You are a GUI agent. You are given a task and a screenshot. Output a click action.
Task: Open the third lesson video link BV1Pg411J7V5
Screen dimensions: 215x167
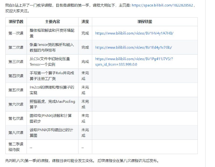click(134, 59)
